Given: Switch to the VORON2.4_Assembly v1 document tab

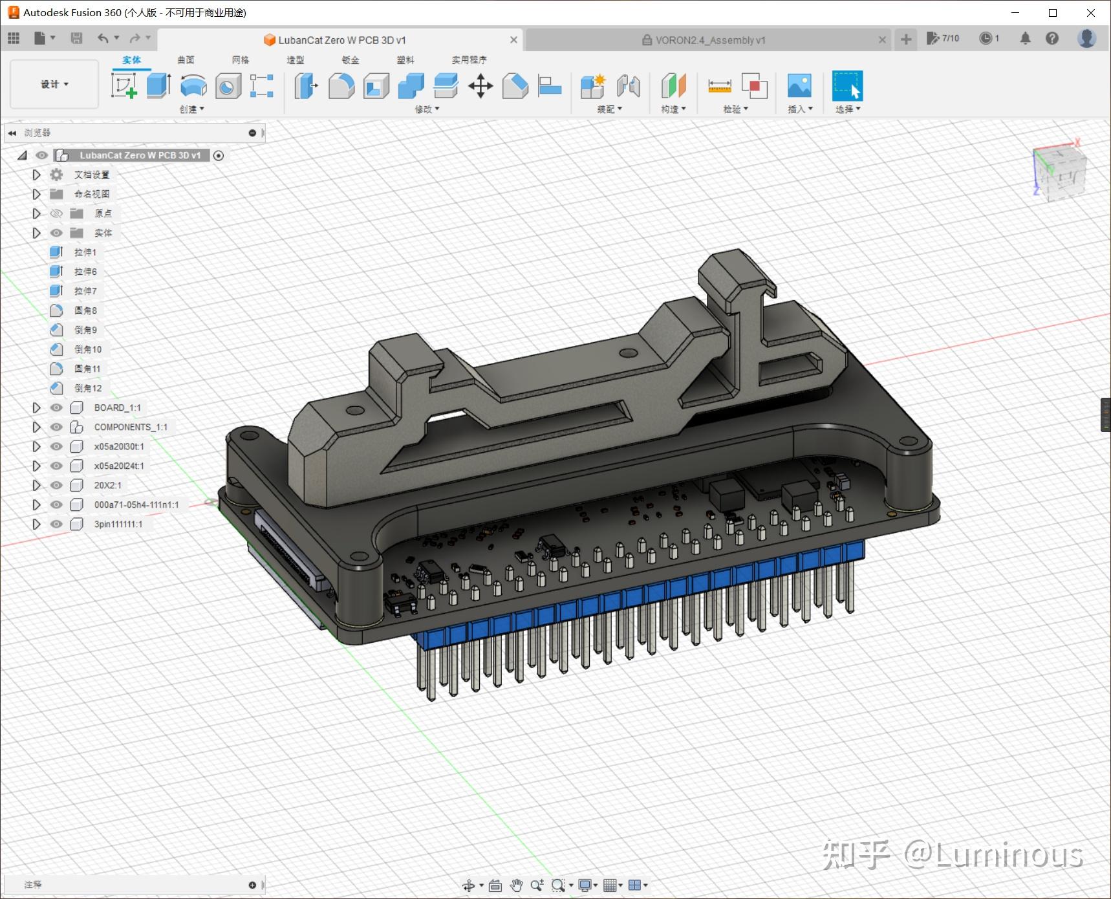Looking at the screenshot, I should point(709,40).
